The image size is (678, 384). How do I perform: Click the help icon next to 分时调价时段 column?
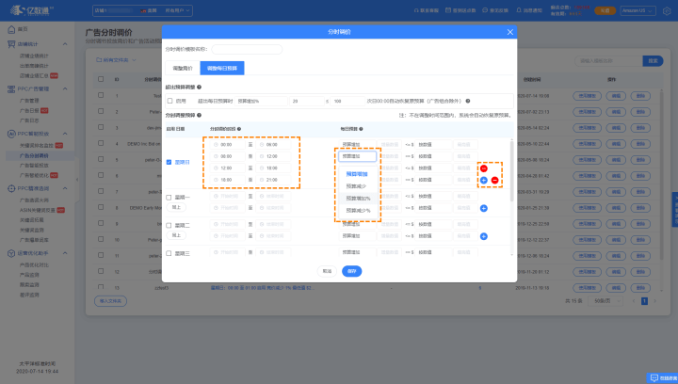pyautogui.click(x=238, y=129)
